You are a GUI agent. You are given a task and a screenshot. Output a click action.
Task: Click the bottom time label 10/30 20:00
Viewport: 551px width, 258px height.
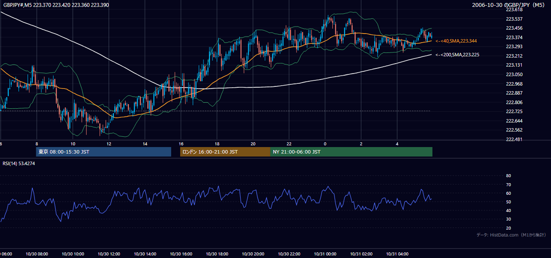coord(253,254)
